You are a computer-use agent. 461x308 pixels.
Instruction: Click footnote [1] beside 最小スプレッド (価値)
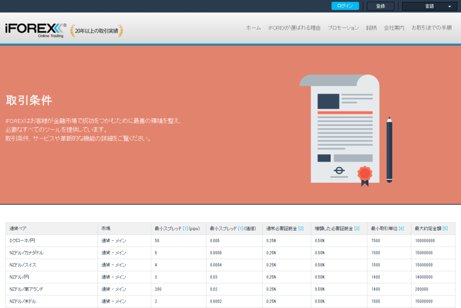point(240,228)
